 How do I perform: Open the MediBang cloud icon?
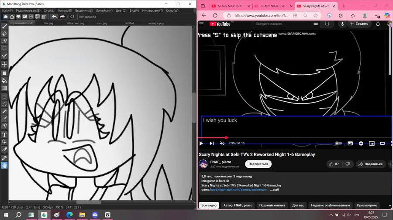pyautogui.click(x=6, y=17)
